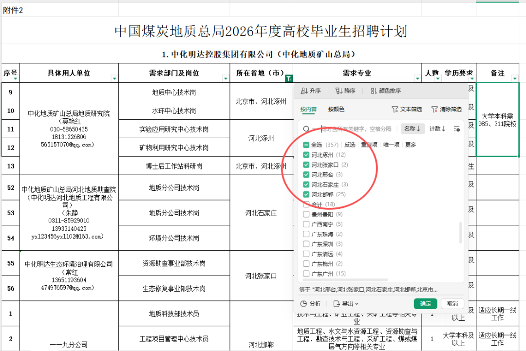
Task: Open filter dropdown on 需求专业 column
Action: pyautogui.click(x=417, y=78)
